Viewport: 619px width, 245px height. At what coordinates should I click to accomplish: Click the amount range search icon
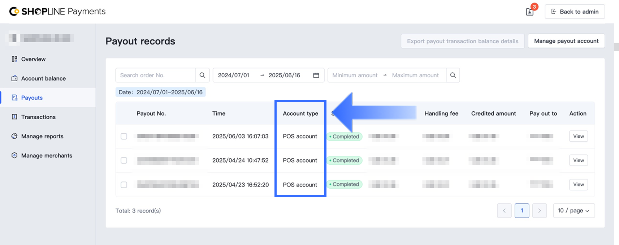[x=453, y=75]
